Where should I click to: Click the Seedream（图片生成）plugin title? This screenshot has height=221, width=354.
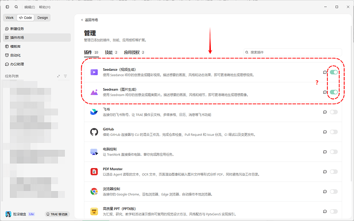click(x=120, y=89)
